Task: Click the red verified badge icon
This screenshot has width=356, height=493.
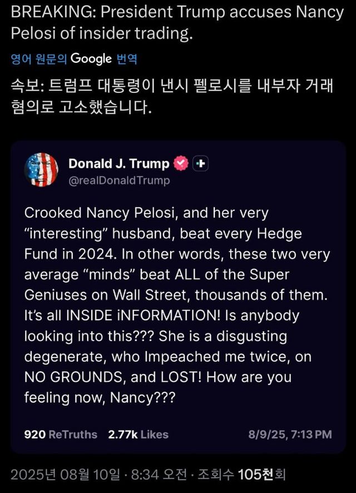Action: [x=181, y=163]
